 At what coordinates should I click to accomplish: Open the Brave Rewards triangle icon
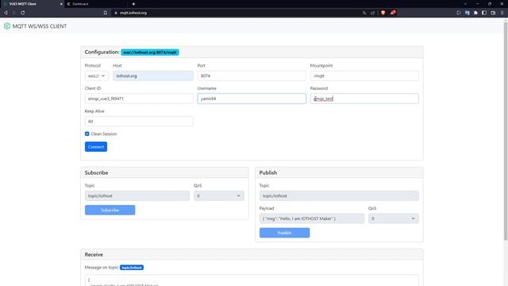point(393,13)
